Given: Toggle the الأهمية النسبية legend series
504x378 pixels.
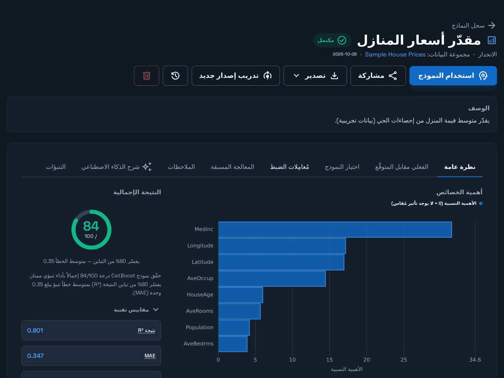Looking at the screenshot, I should pyautogui.click(x=437, y=203).
